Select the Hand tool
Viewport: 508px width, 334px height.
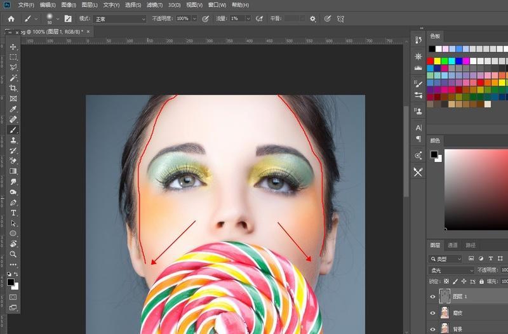(x=13, y=244)
